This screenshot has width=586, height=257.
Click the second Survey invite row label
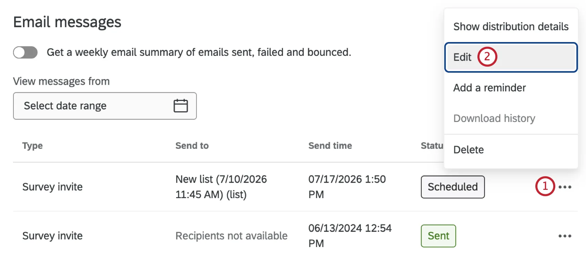tap(52, 236)
